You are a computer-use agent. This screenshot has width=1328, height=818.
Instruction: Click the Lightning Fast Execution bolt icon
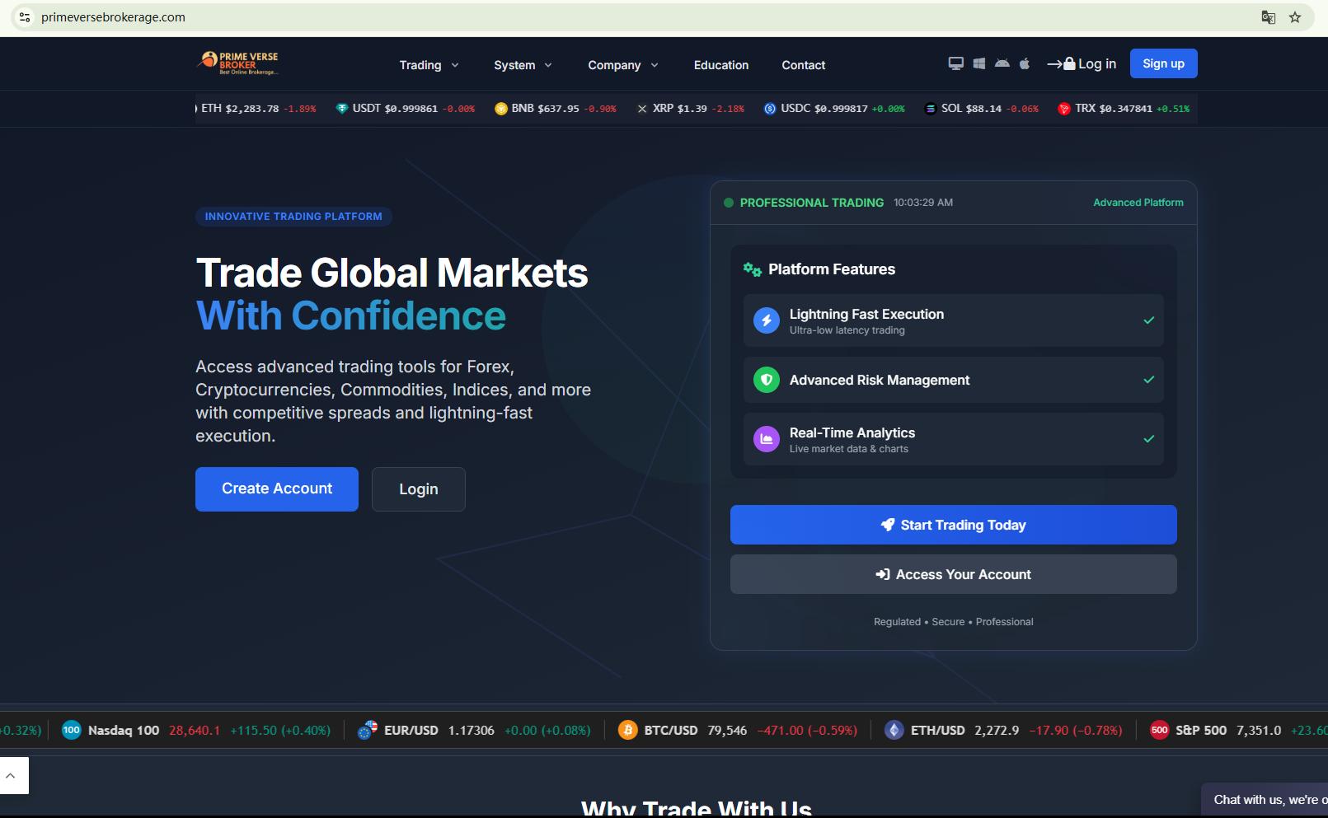(767, 320)
